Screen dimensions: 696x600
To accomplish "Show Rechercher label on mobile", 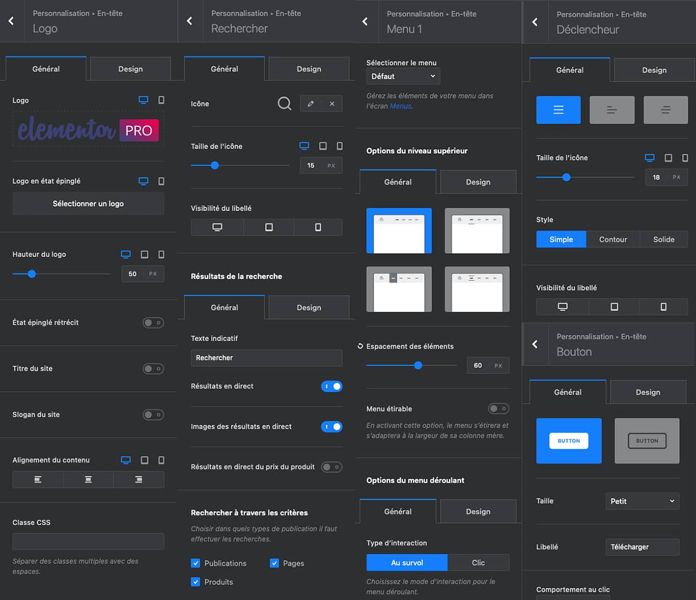I will tap(318, 227).
